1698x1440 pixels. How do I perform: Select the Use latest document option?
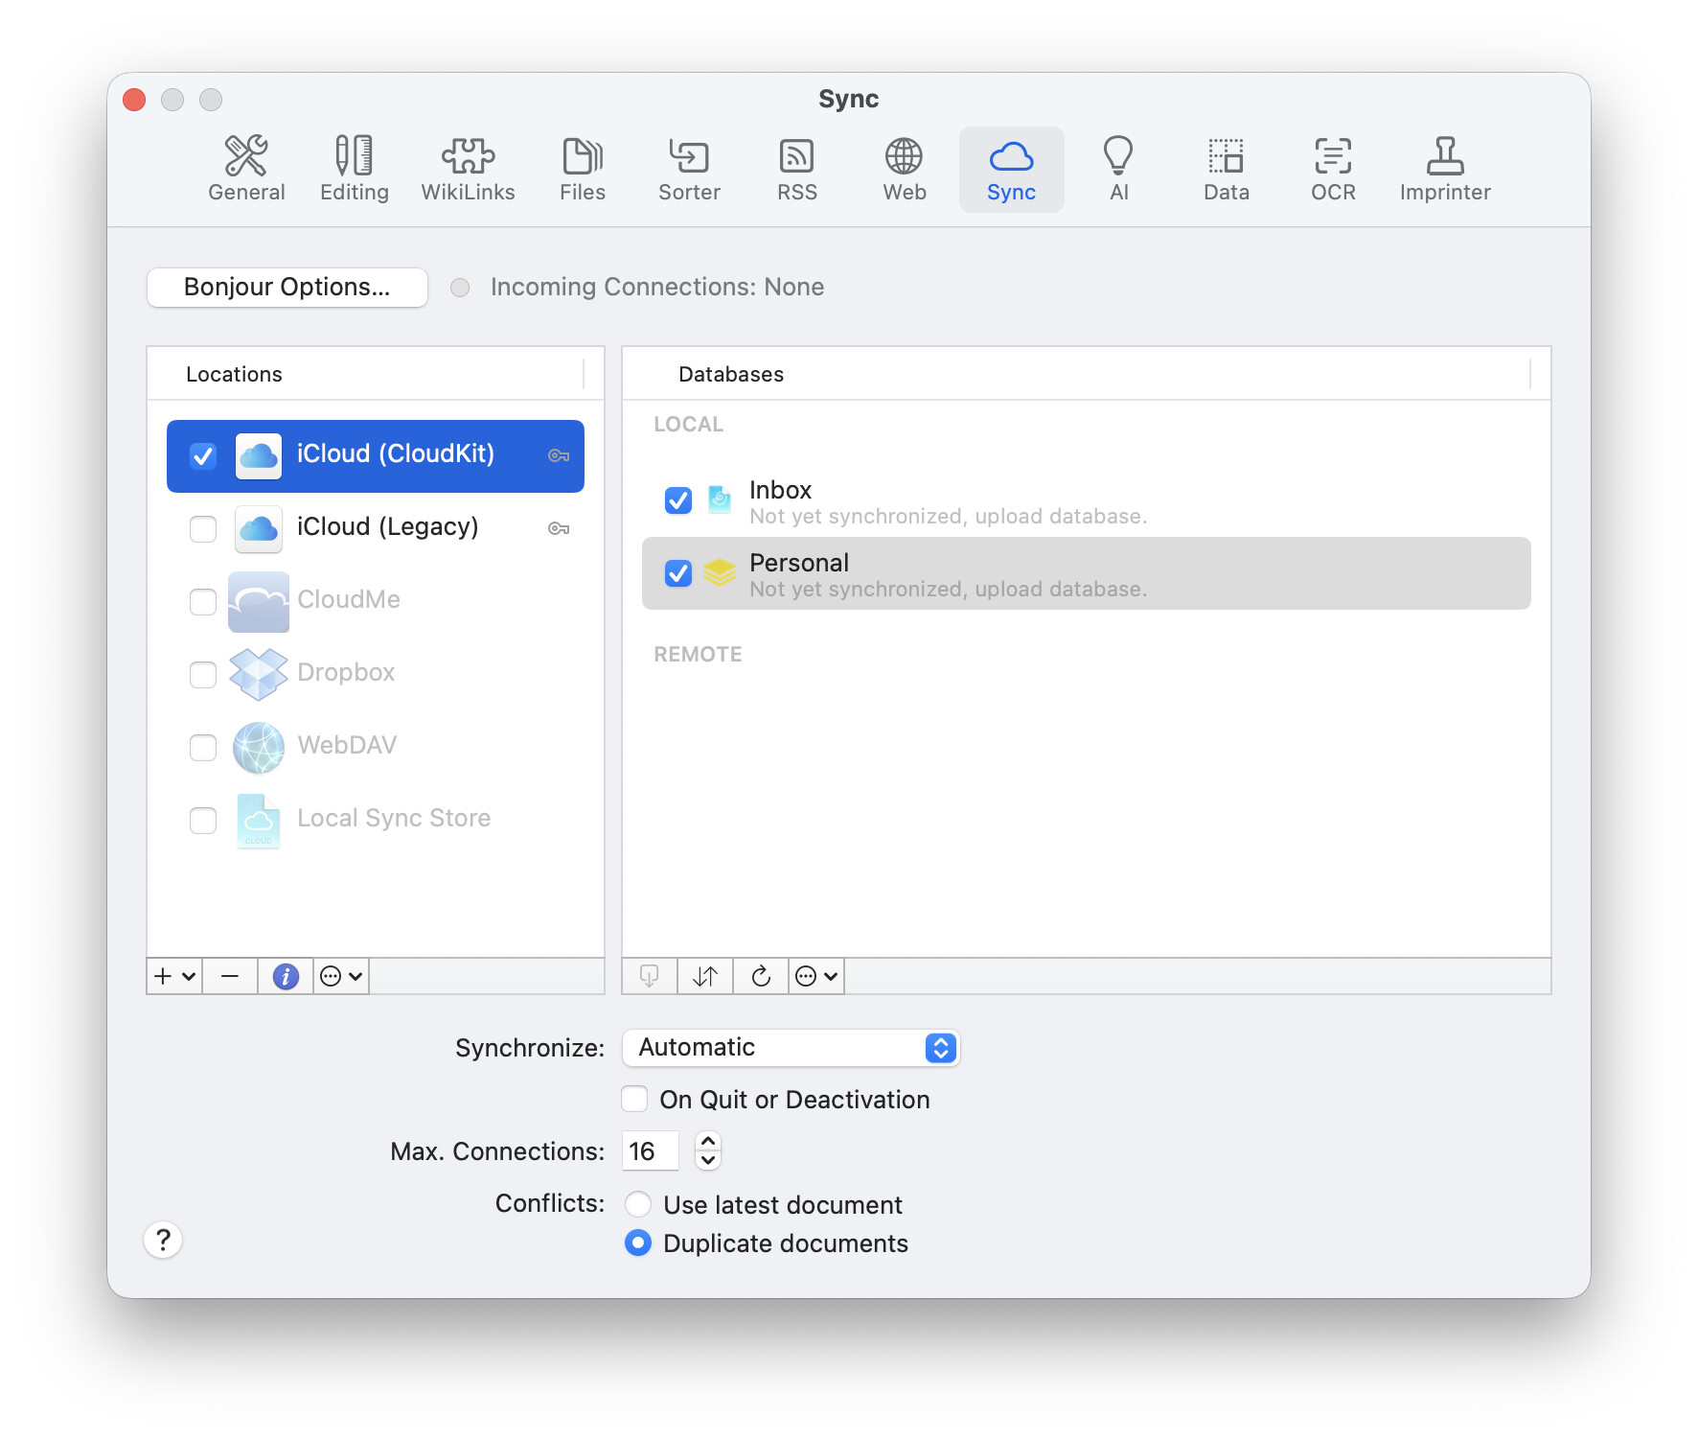point(638,1204)
